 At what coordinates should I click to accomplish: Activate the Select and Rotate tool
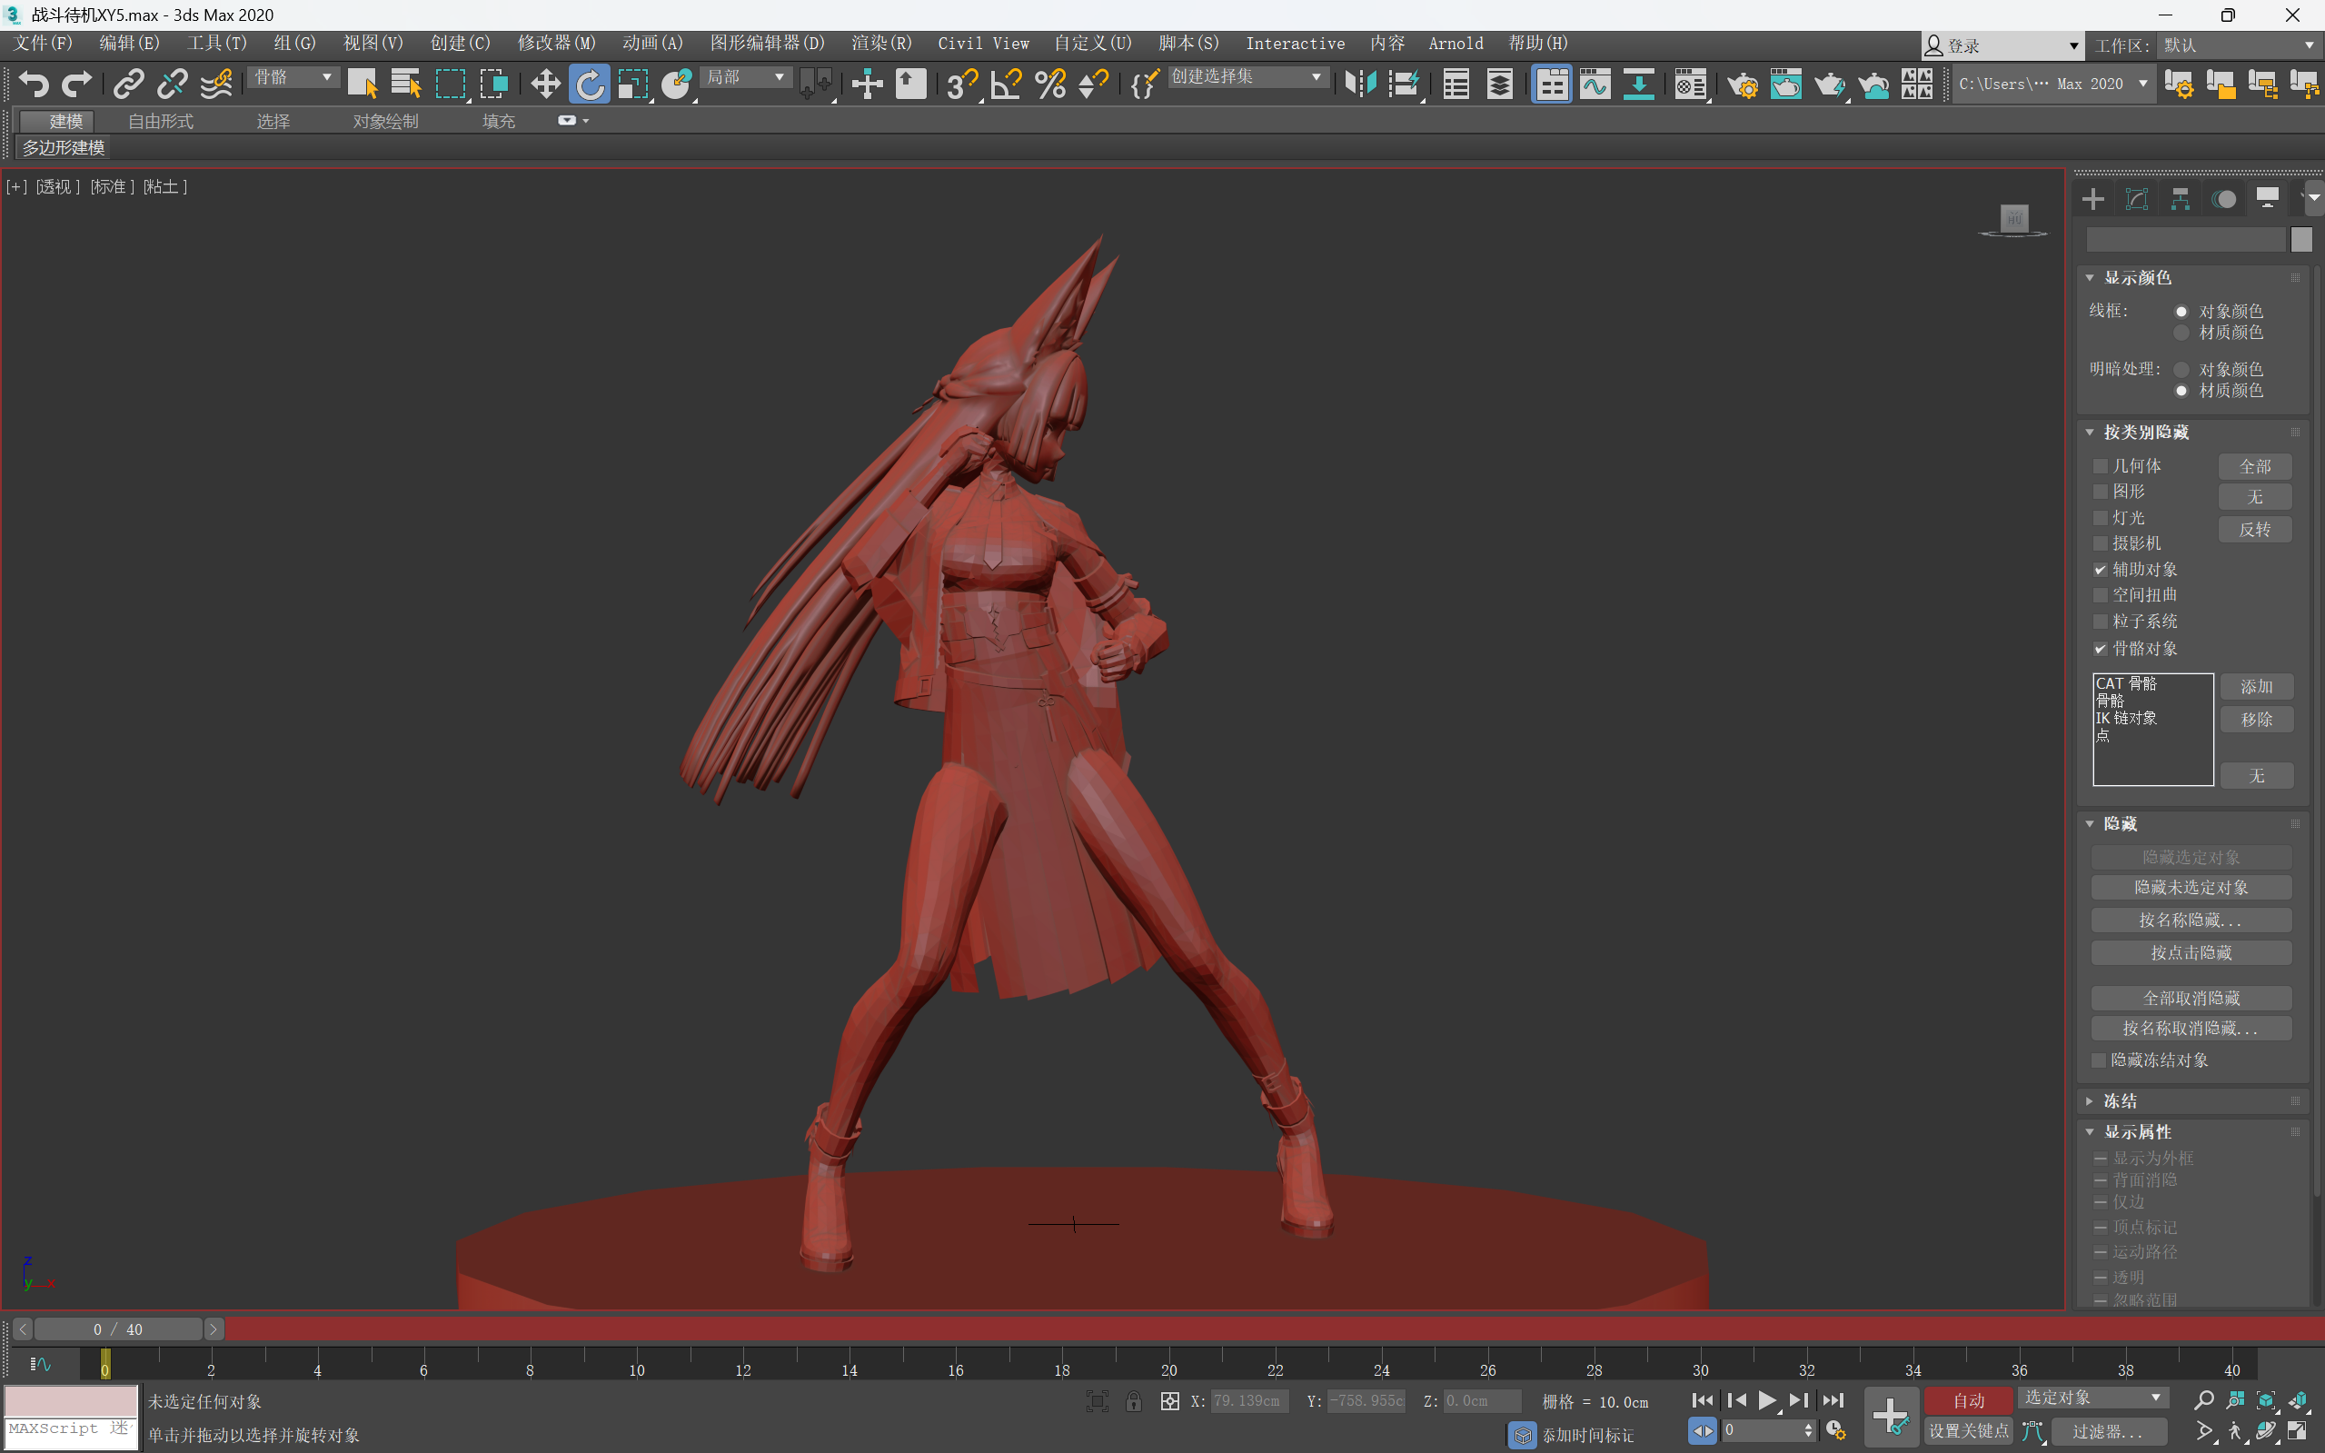589,85
